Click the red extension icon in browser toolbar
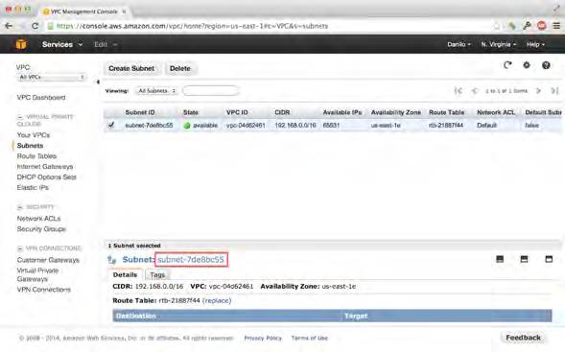Screen dimensions: 565x352 (542, 26)
